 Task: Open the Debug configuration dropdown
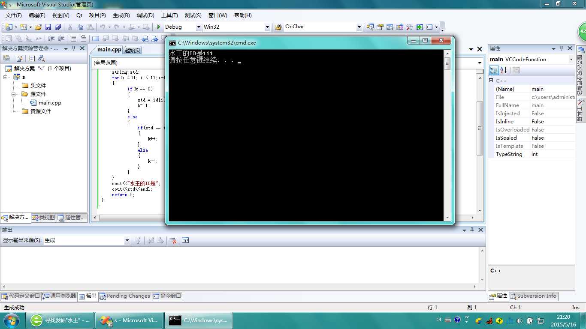[199, 27]
